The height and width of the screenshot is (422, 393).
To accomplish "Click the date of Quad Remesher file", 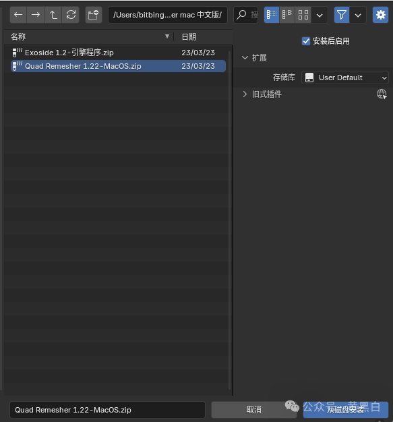I will point(198,66).
